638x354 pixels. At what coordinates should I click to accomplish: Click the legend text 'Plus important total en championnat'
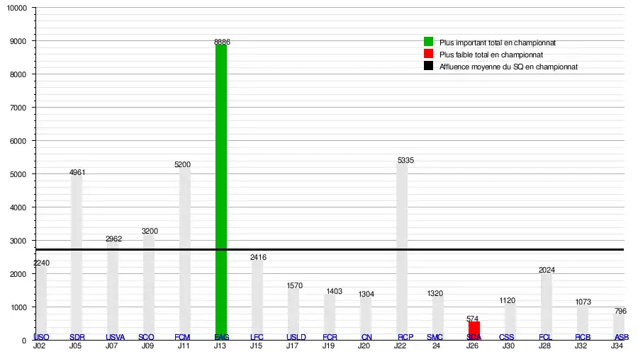[x=497, y=42]
